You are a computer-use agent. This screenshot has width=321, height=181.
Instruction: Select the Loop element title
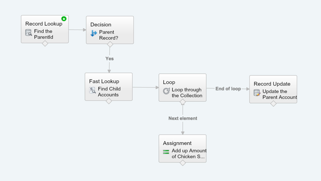pos(169,82)
